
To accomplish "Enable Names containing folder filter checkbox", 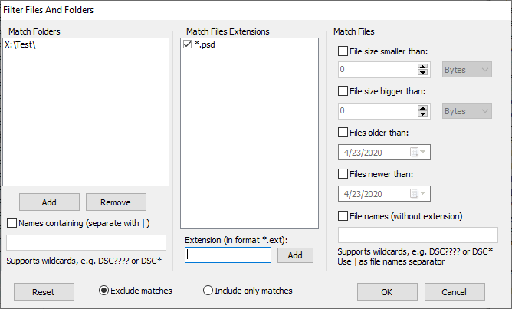I will [x=11, y=223].
